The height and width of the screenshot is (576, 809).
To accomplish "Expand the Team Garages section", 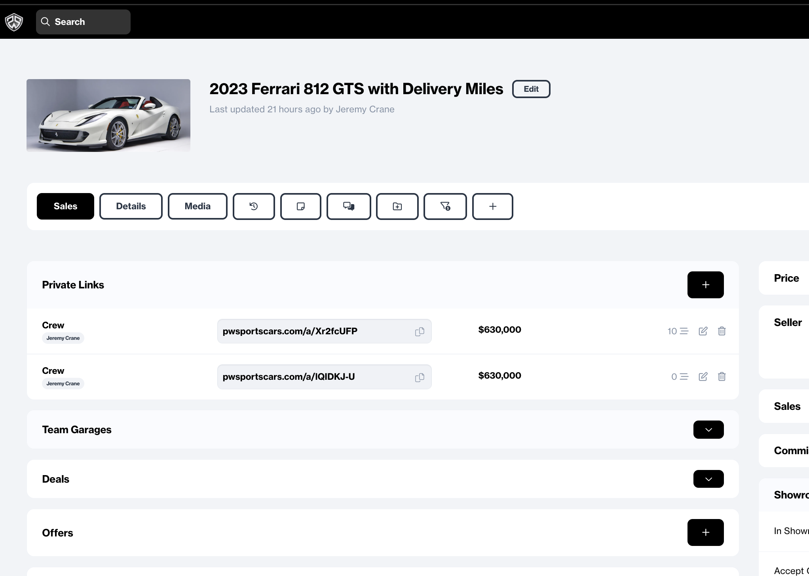I will [x=708, y=429].
